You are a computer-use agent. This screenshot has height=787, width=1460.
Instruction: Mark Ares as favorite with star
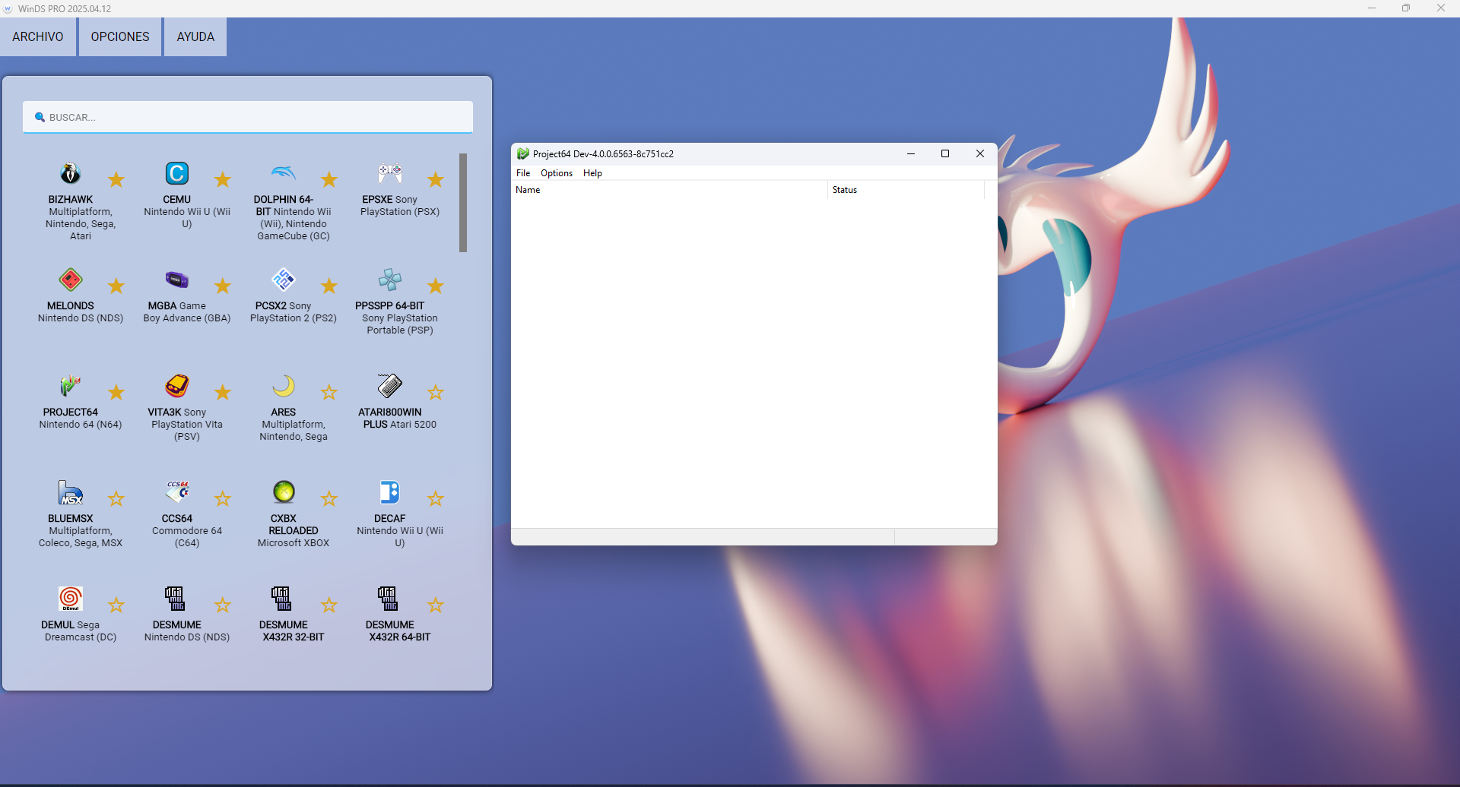pyautogui.click(x=329, y=392)
